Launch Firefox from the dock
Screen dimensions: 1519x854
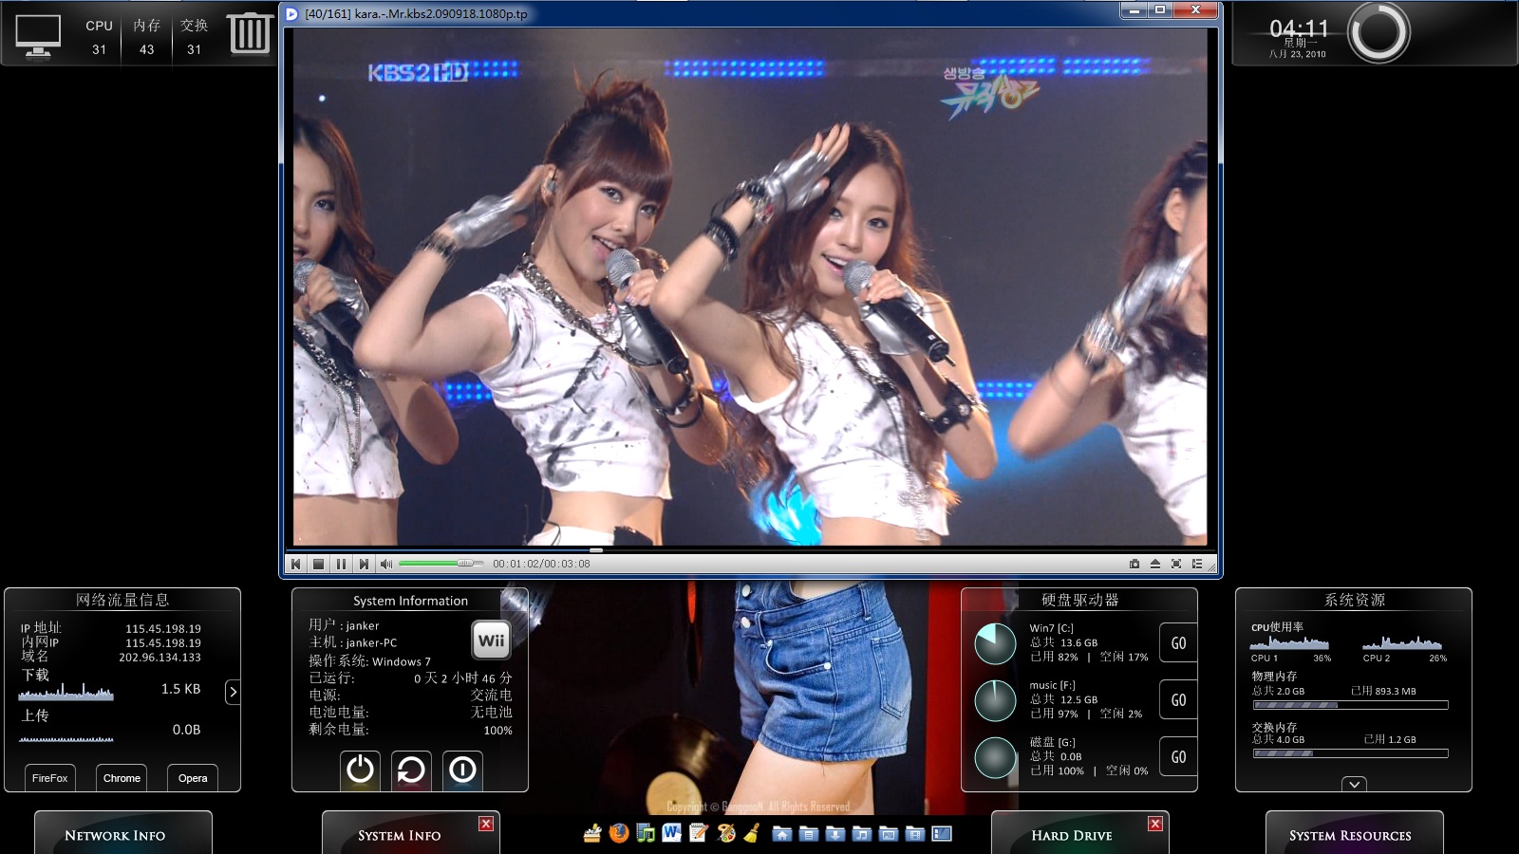coord(619,833)
